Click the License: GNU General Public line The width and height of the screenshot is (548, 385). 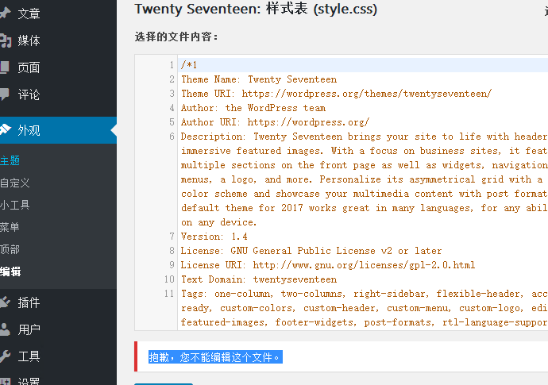pos(311,251)
